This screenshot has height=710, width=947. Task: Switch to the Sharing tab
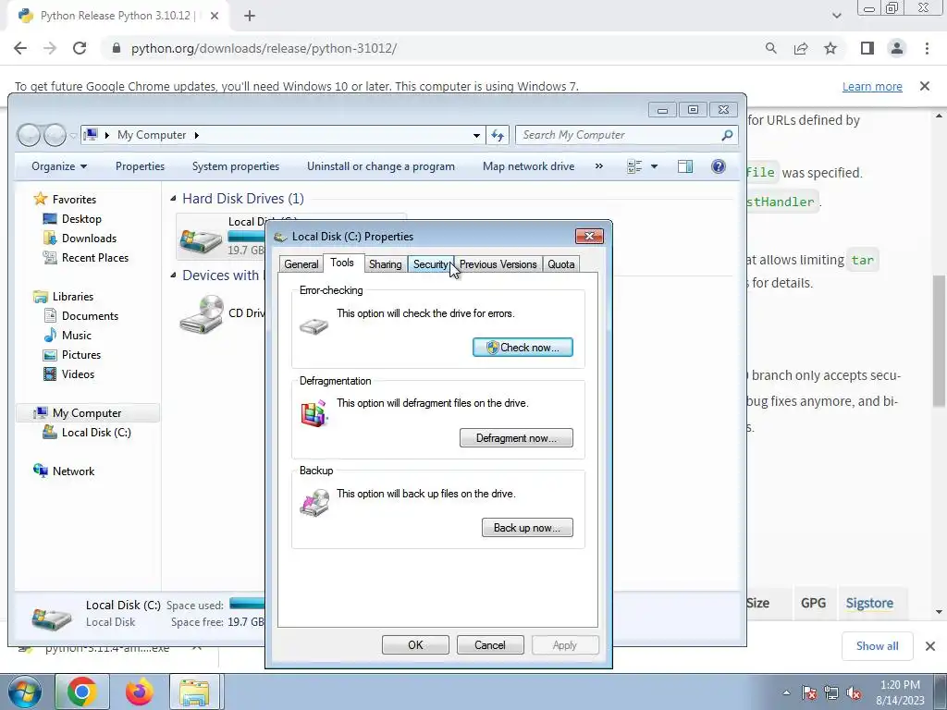[385, 264]
